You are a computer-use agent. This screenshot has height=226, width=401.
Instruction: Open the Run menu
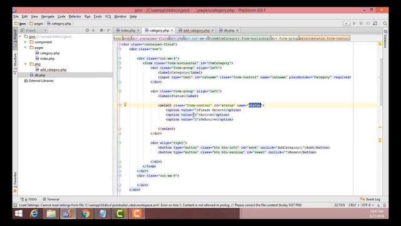pos(88,16)
